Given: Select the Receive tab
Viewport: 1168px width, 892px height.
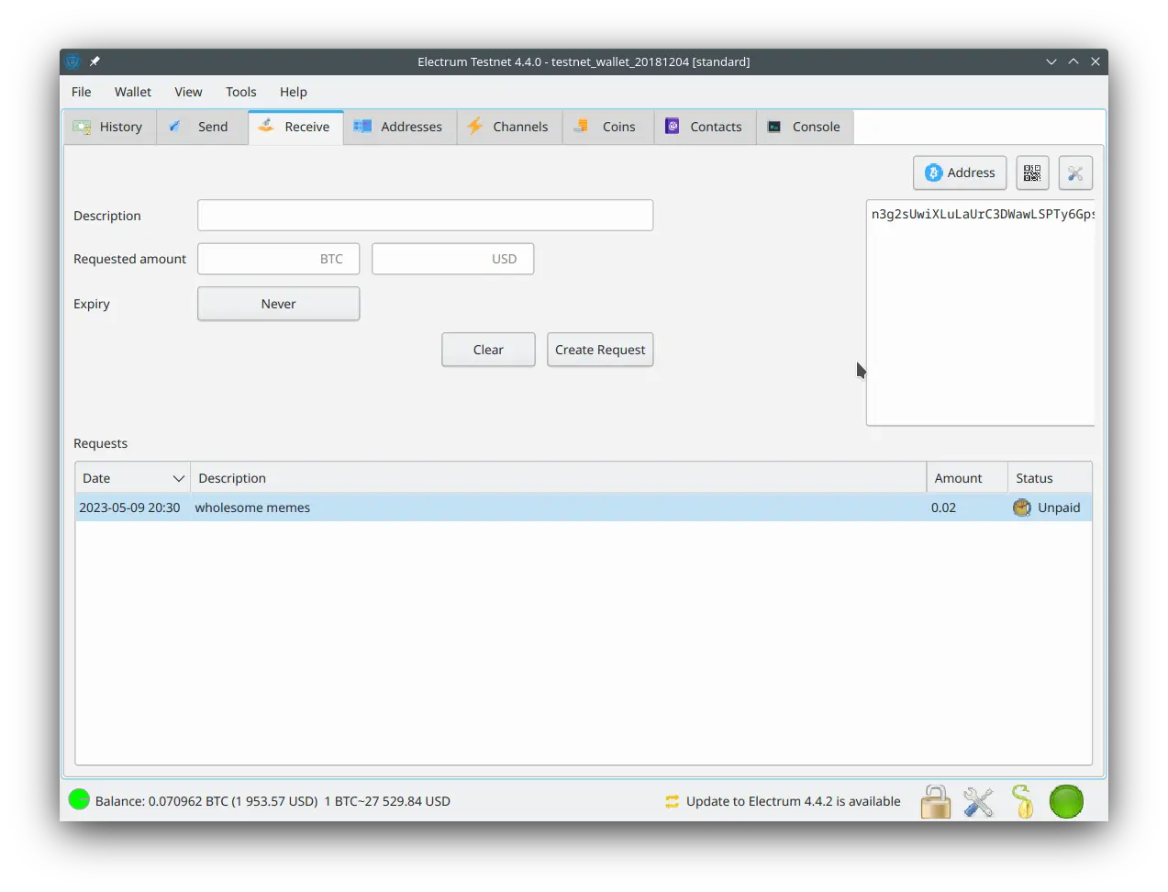Looking at the screenshot, I should (295, 127).
